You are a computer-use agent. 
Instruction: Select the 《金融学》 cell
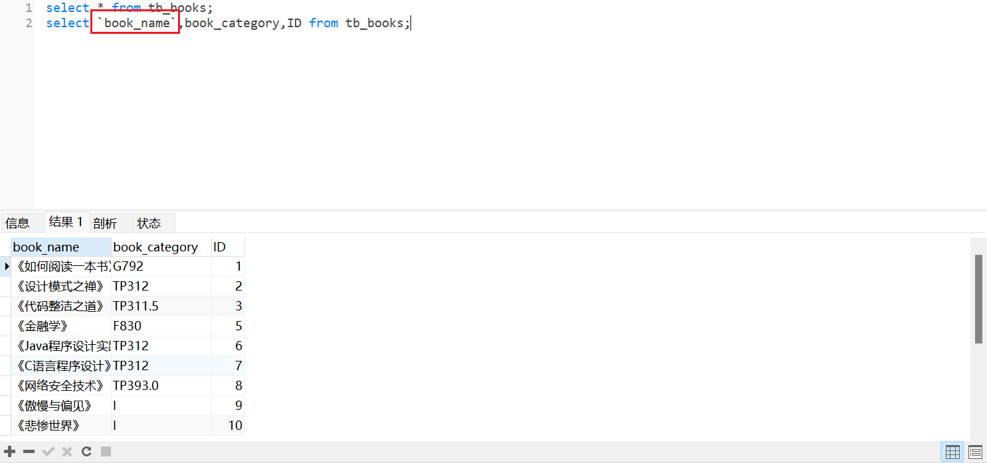tap(60, 326)
